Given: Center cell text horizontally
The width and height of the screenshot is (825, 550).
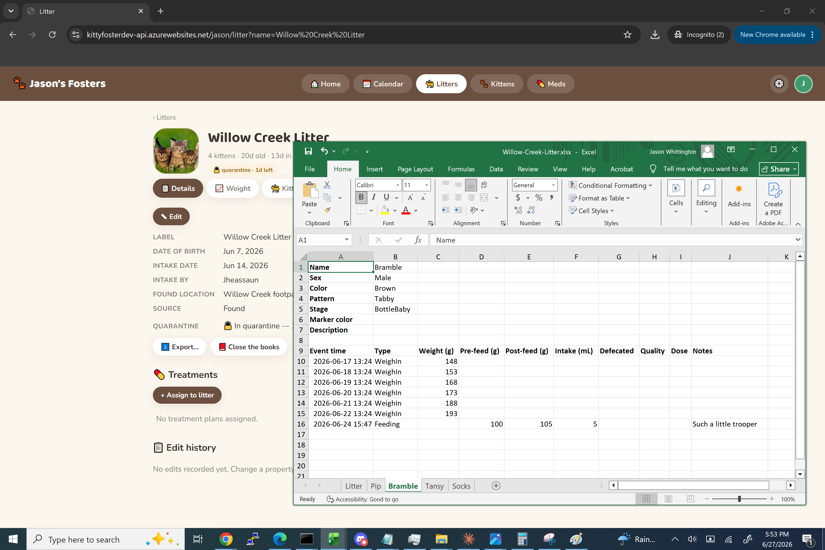Looking at the screenshot, I should (458, 197).
